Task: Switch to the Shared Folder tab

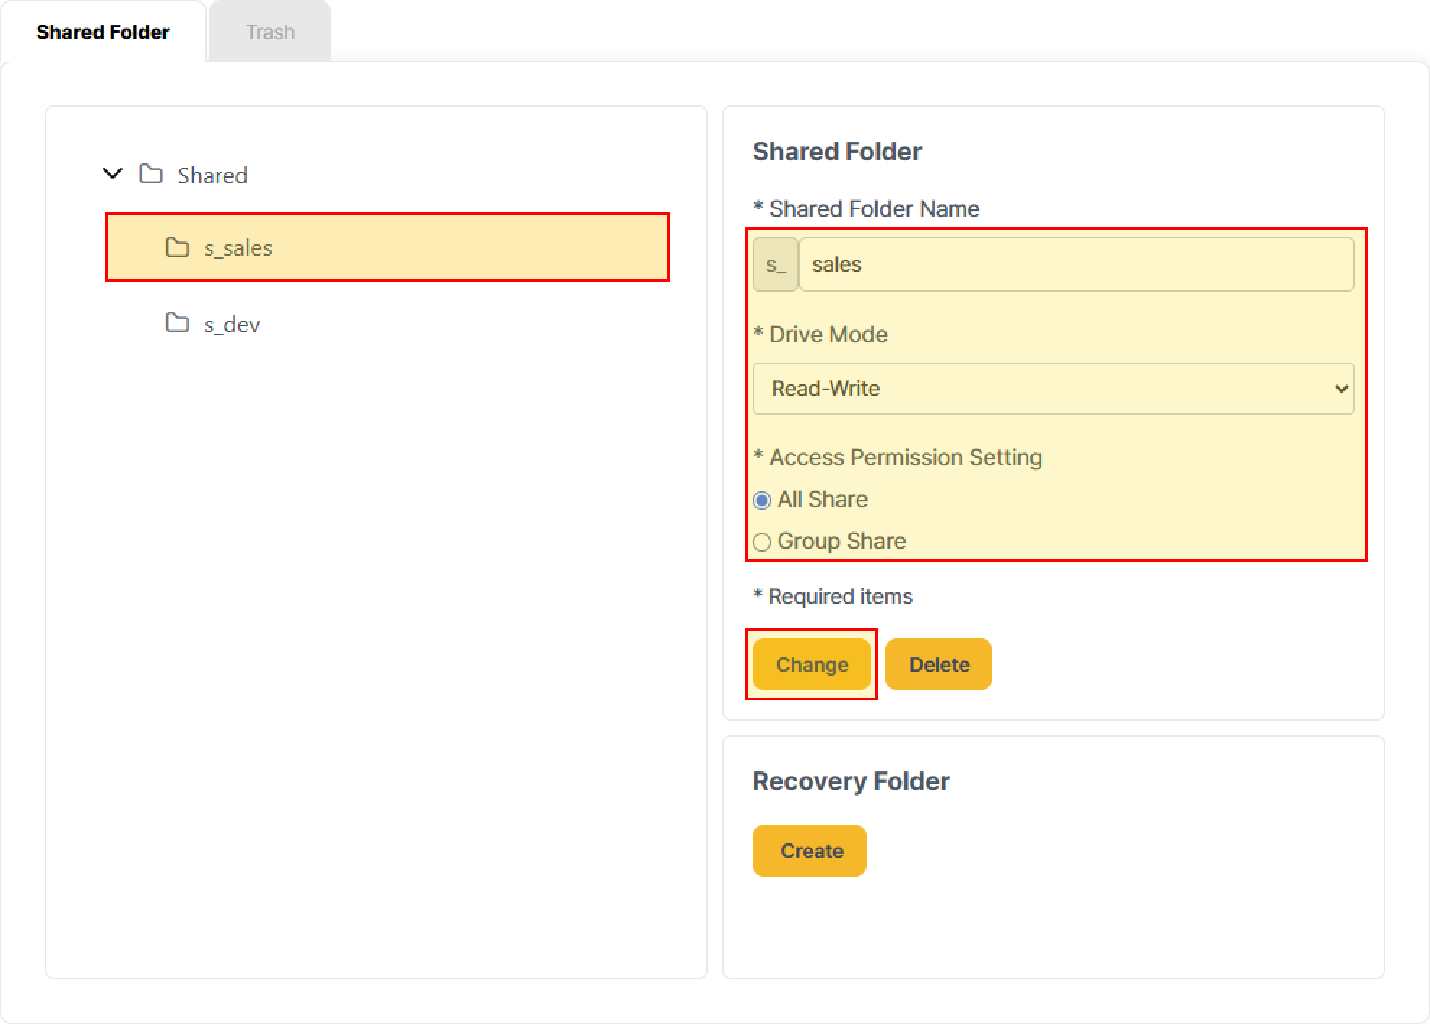Action: point(103,32)
